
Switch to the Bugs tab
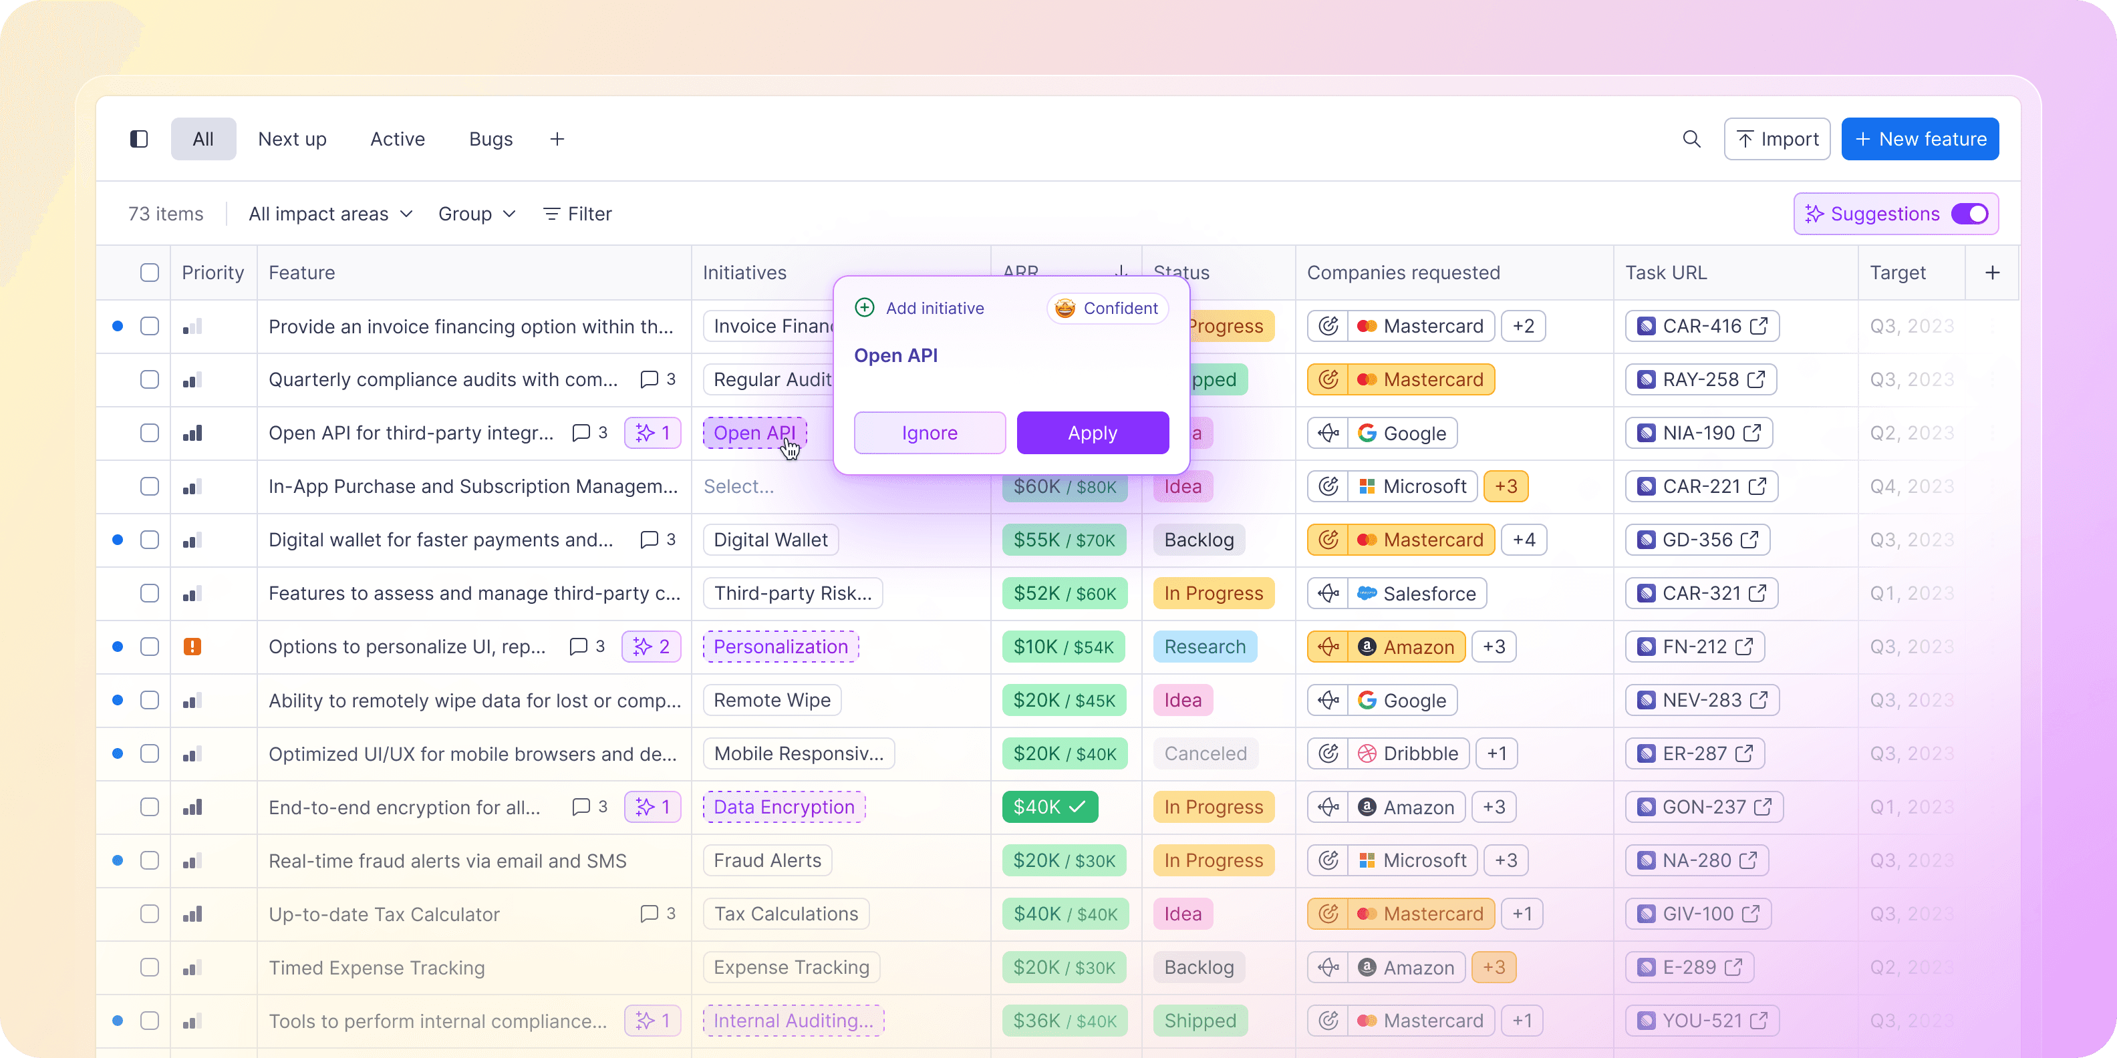click(x=490, y=139)
